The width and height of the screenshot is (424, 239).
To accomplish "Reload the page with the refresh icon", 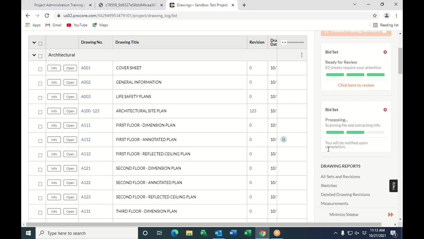I will tap(47, 16).
